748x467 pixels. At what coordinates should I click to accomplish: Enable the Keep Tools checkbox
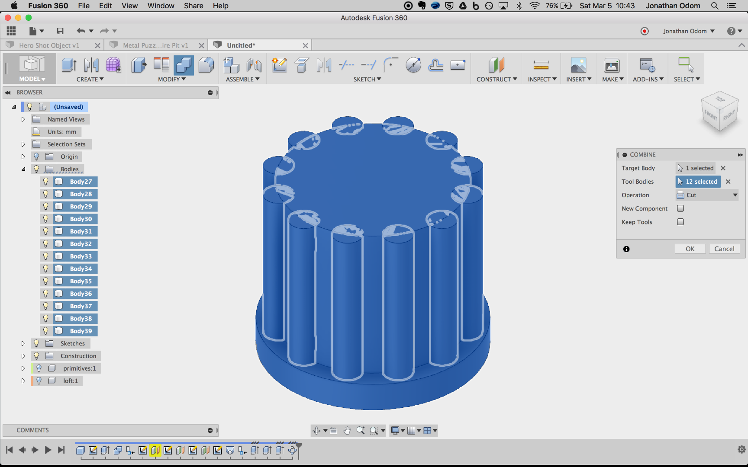tap(680, 222)
